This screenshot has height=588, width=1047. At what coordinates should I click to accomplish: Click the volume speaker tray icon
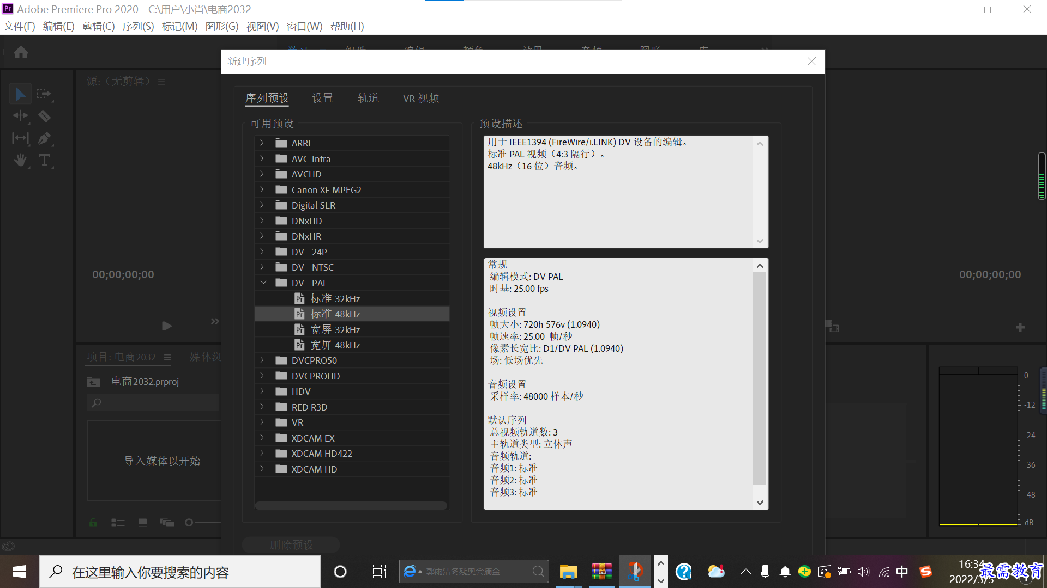[x=863, y=572]
